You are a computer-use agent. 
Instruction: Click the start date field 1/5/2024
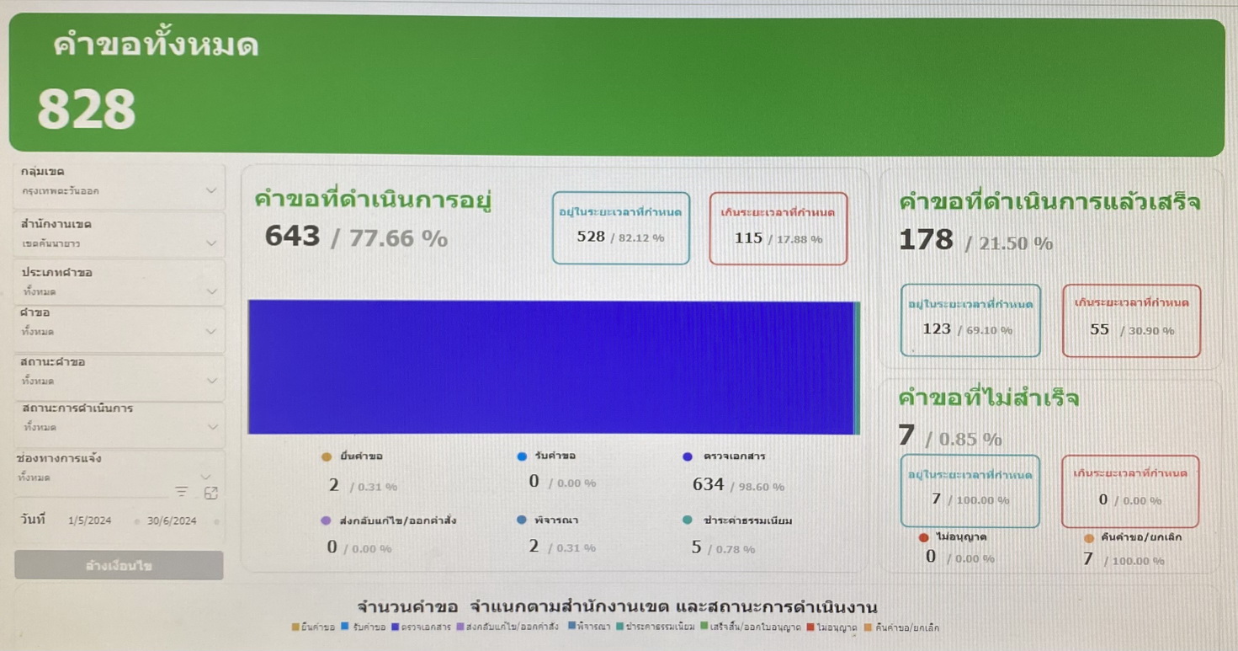pos(89,521)
